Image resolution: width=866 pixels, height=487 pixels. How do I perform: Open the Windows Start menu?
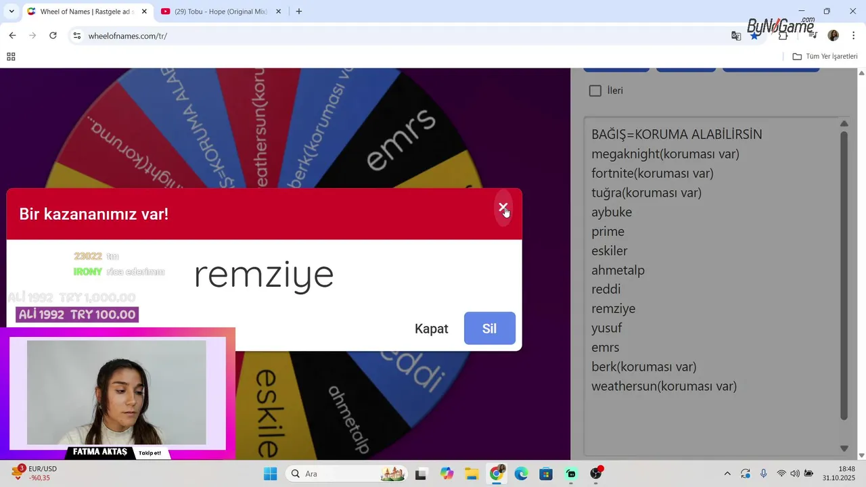click(270, 473)
